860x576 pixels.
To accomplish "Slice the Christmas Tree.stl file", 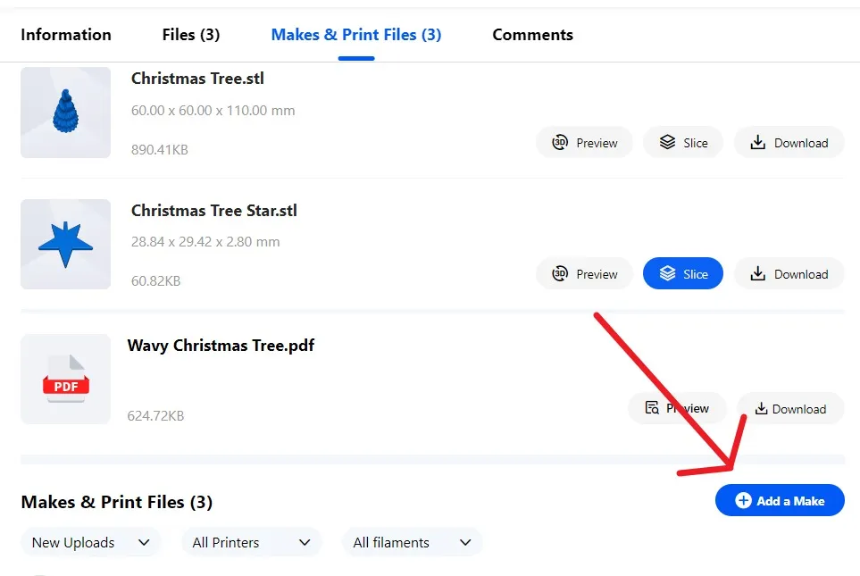I will [683, 143].
